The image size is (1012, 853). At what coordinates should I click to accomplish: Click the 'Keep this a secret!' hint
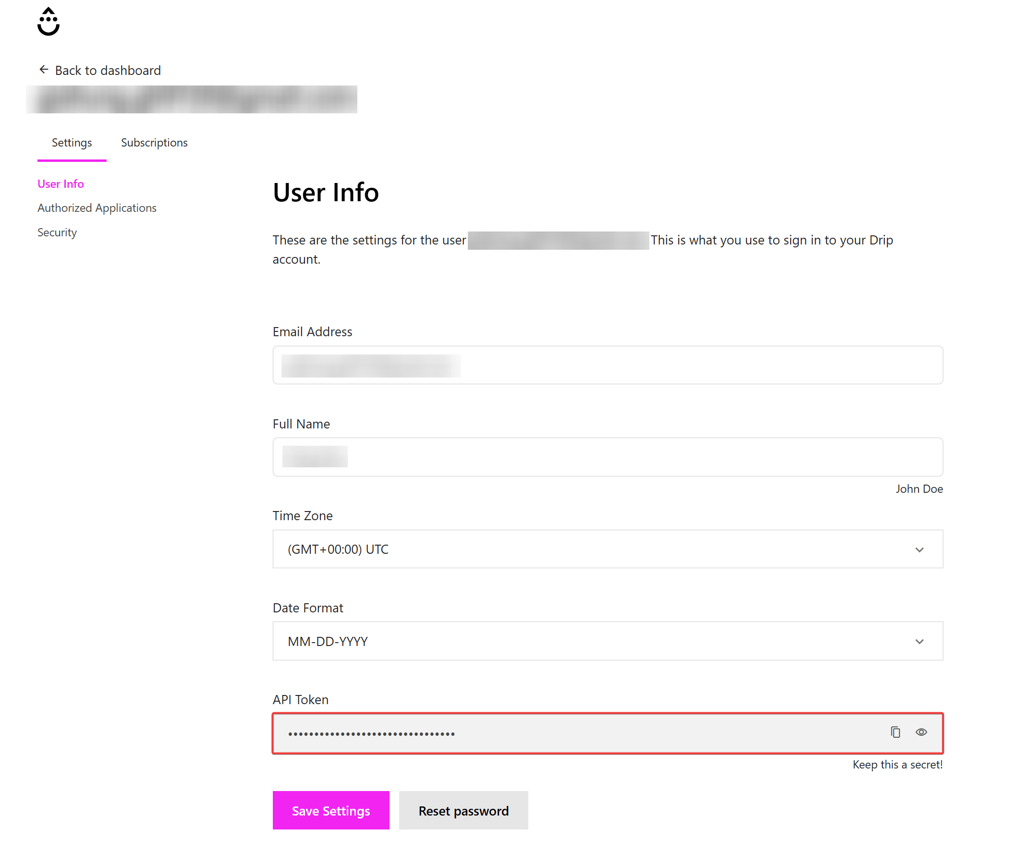(x=897, y=765)
